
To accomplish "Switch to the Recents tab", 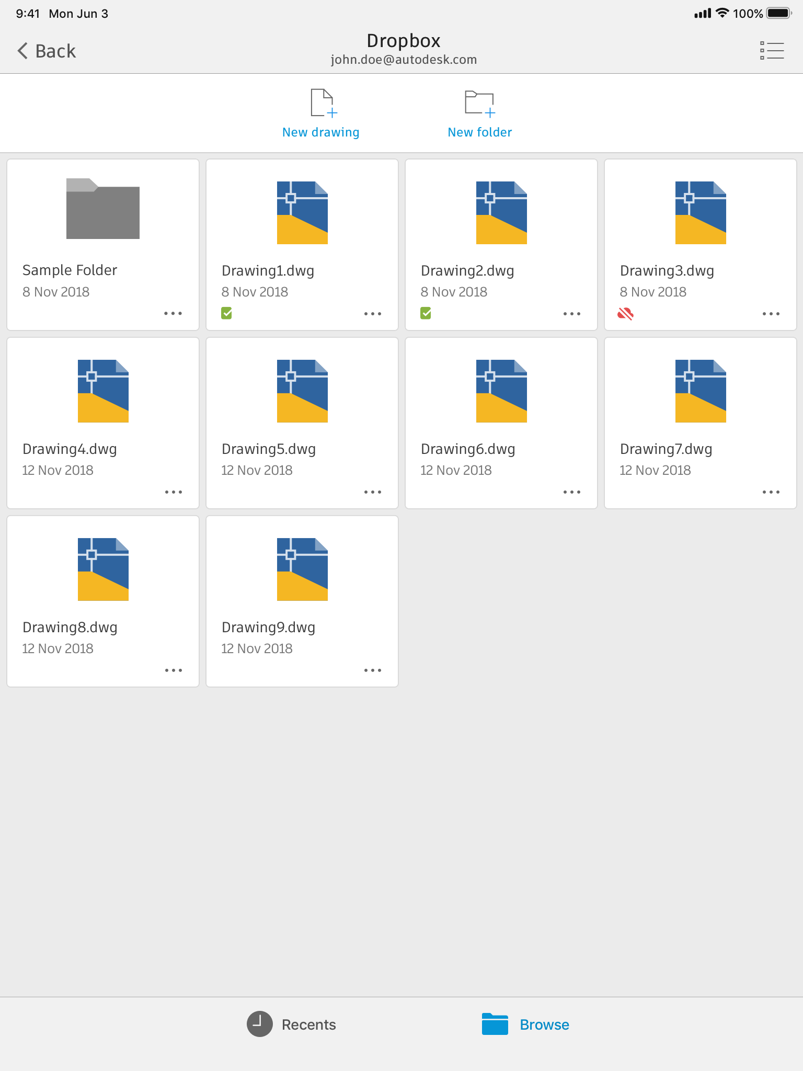I will [x=291, y=1024].
